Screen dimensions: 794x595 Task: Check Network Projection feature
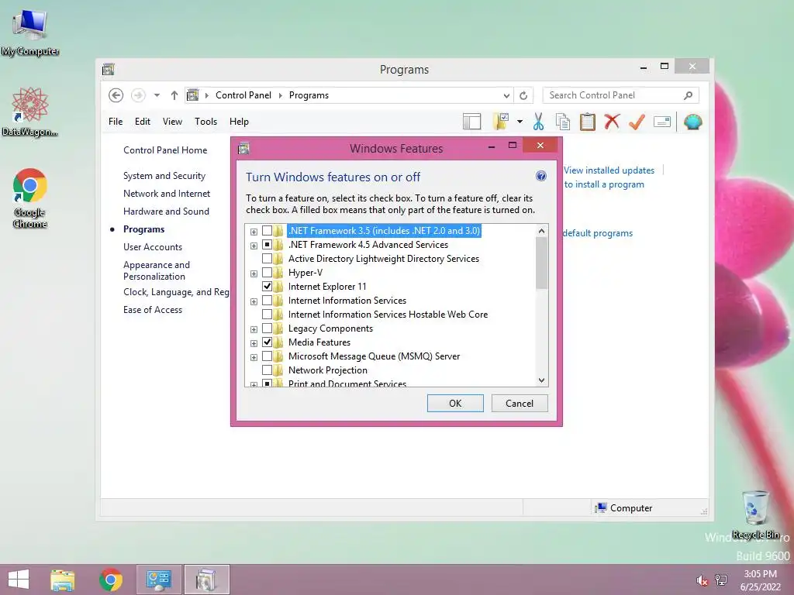(267, 370)
